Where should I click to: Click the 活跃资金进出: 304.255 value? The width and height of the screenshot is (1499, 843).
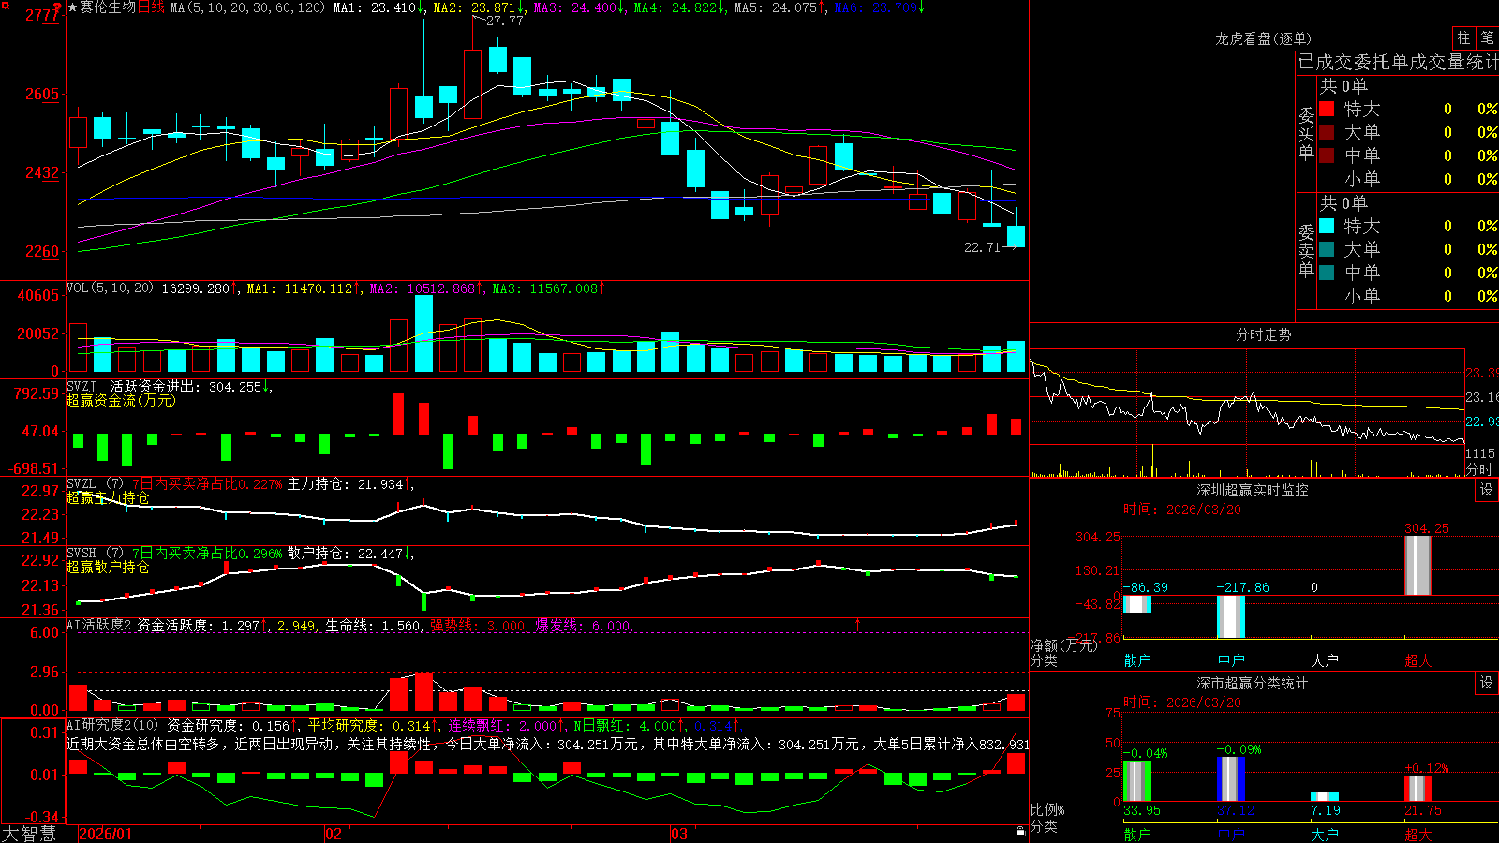coord(186,386)
